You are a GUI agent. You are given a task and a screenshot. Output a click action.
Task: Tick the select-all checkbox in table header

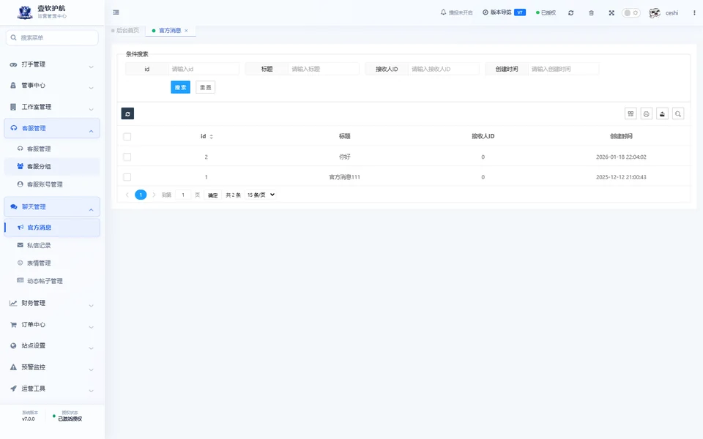tap(127, 137)
